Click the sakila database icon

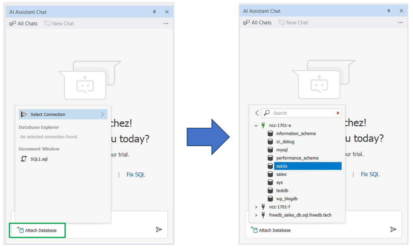270,166
